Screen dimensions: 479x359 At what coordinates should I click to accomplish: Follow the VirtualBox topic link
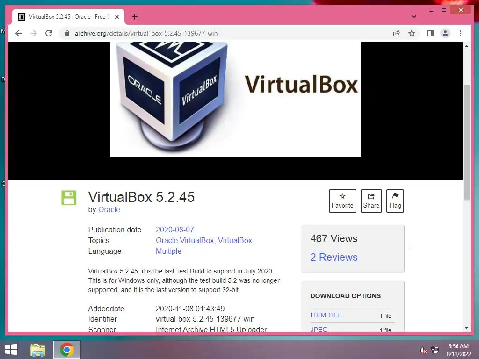pyautogui.click(x=235, y=241)
